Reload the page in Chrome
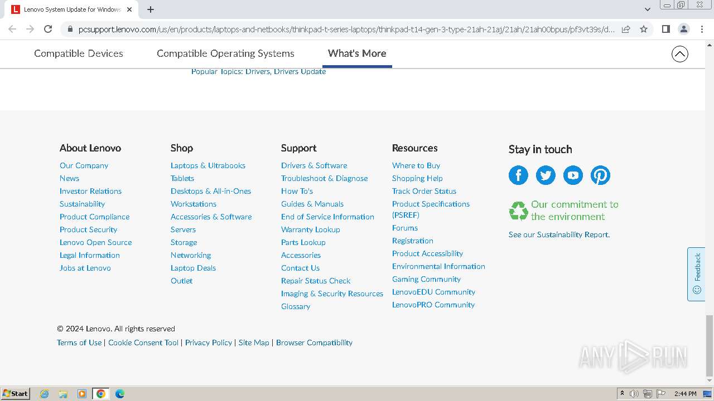The height and width of the screenshot is (401, 714). [48, 29]
